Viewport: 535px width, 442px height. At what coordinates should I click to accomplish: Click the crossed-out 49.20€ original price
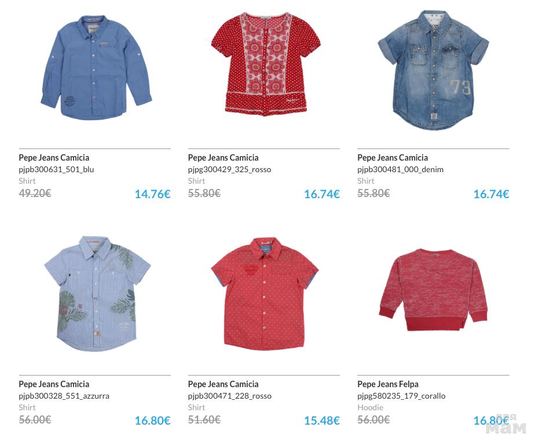click(x=35, y=193)
